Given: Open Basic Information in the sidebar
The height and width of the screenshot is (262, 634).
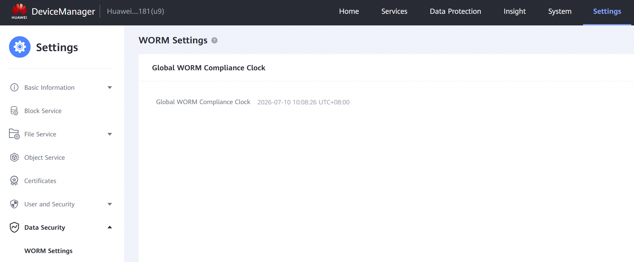Looking at the screenshot, I should [49, 88].
